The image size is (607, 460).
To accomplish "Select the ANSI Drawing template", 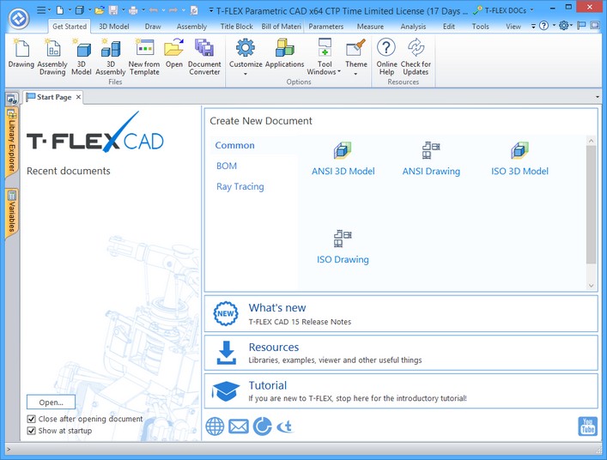I will (431, 159).
